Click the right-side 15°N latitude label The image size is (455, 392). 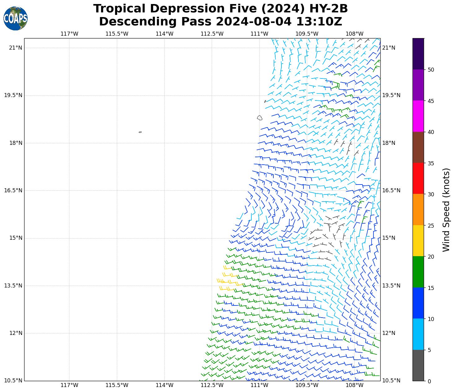coord(389,238)
